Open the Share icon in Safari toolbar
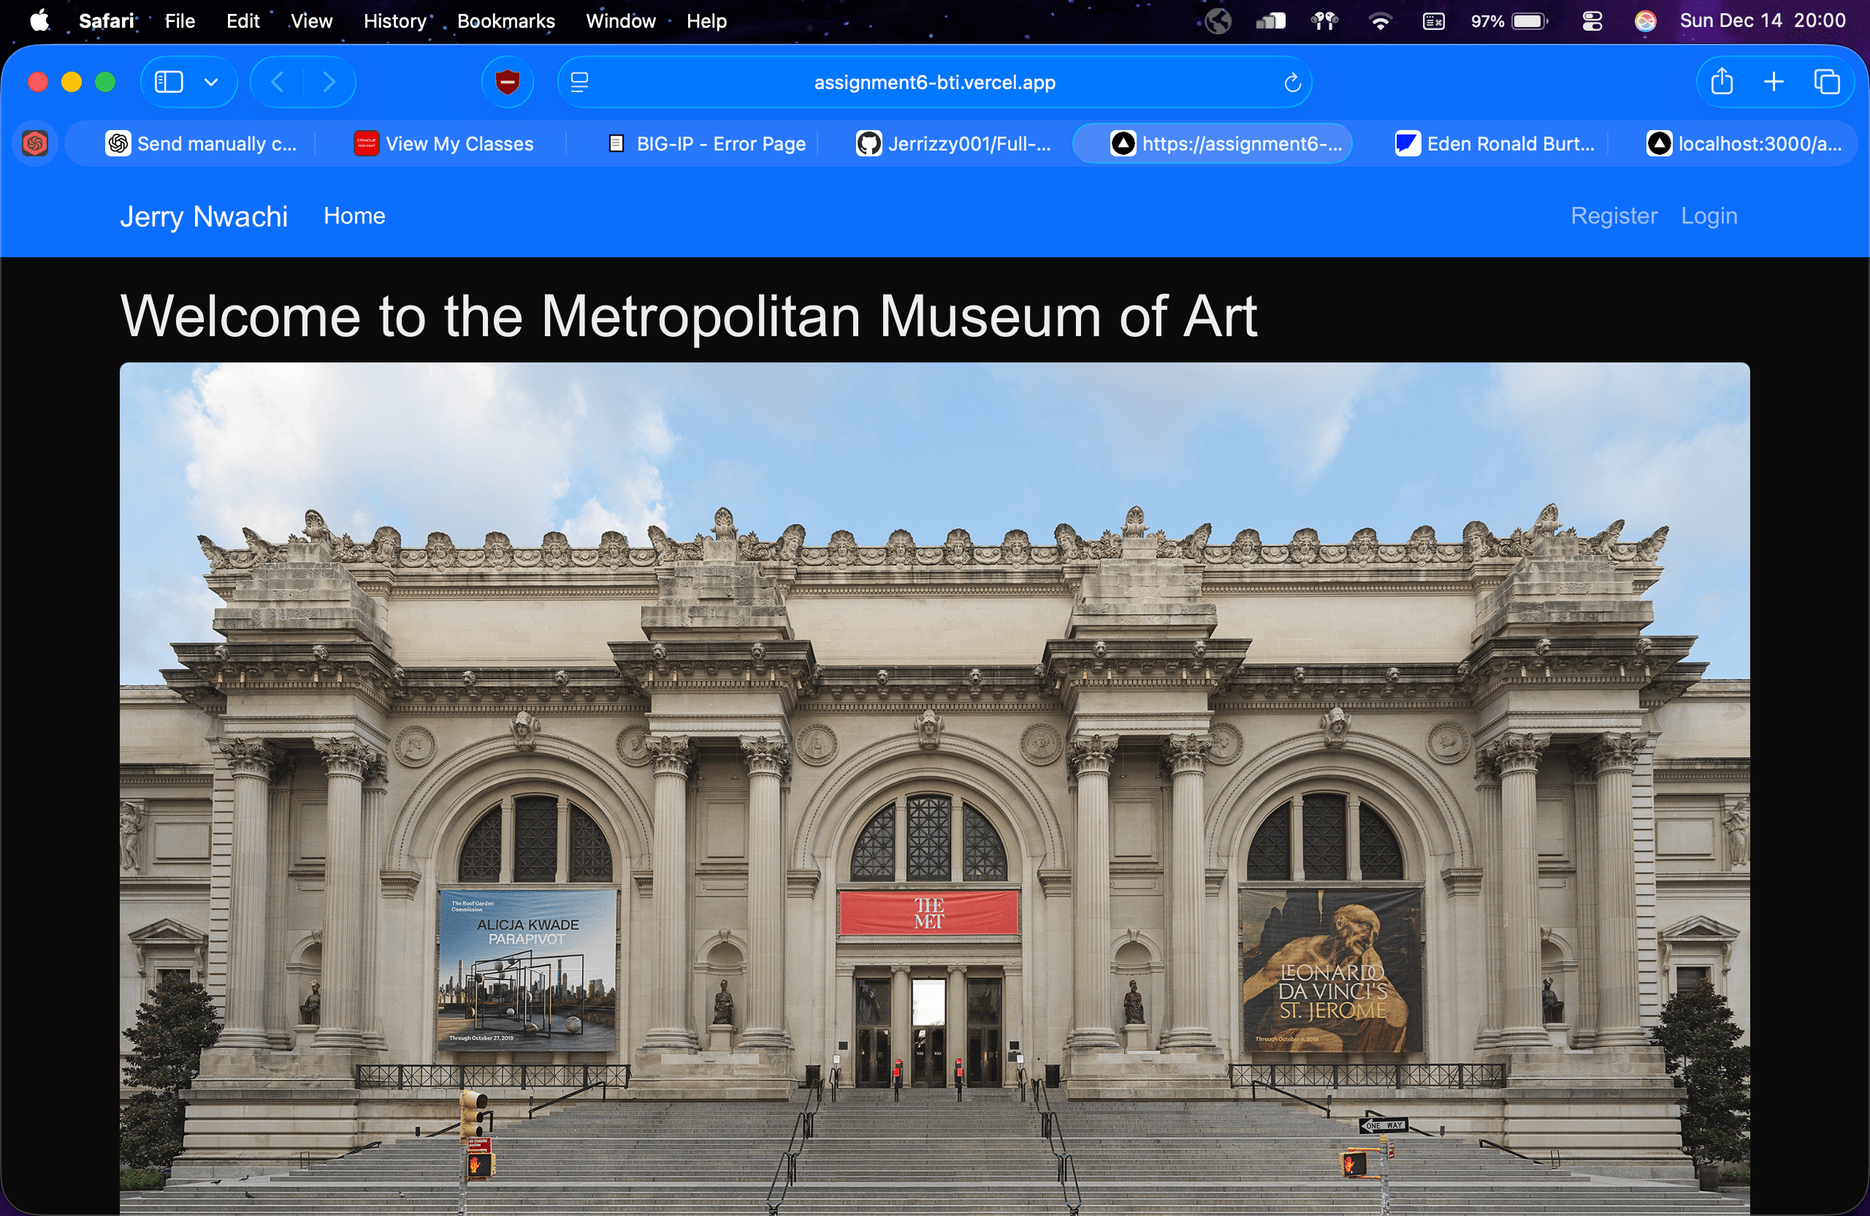 coord(1722,82)
